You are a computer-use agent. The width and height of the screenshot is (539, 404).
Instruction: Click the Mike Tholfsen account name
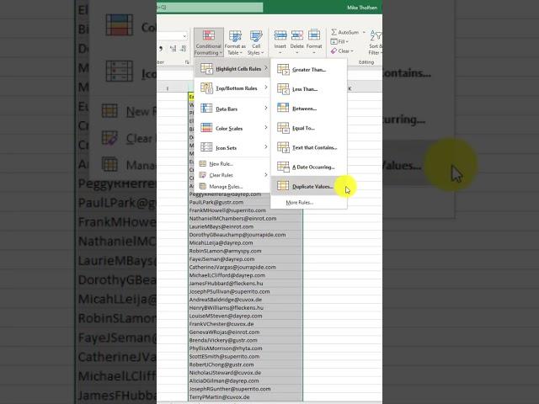click(x=362, y=8)
